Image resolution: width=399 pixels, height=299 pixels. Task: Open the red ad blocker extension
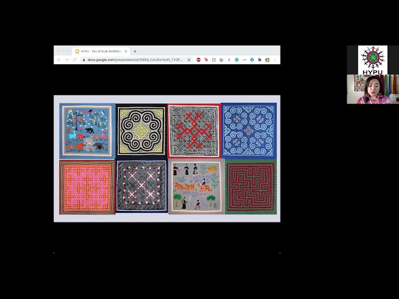(198, 60)
